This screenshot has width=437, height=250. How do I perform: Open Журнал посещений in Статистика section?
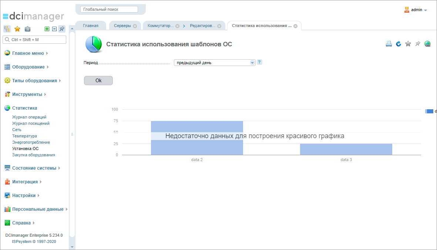[30, 123]
